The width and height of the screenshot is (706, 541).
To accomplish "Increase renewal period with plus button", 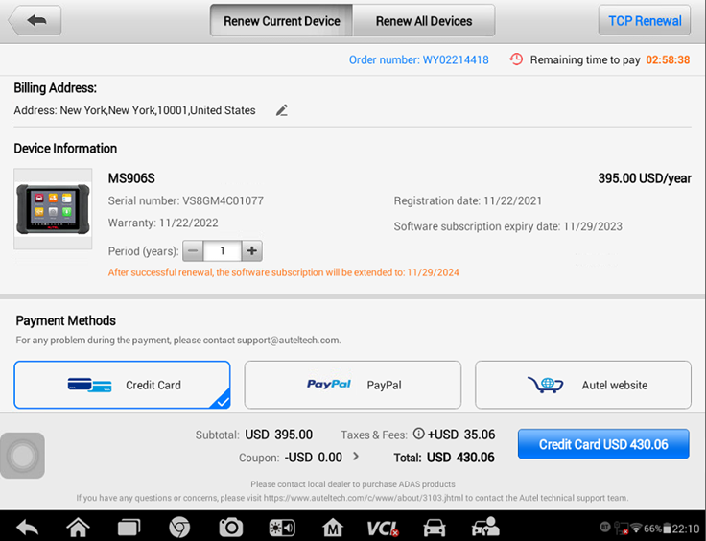I will 252,251.
